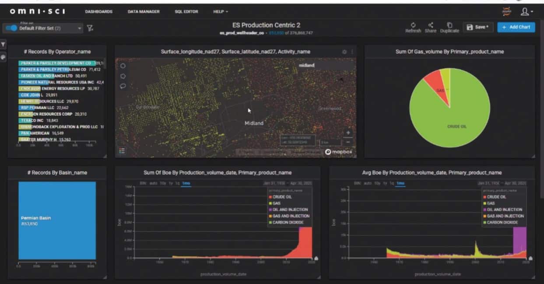Select 1q bin in Avg Boe chart
The height and width of the screenshot is (284, 544).
[392, 184]
